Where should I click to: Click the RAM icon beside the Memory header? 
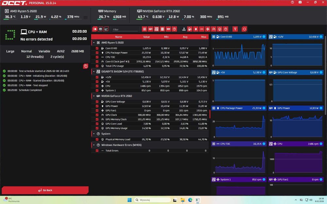coord(101,11)
